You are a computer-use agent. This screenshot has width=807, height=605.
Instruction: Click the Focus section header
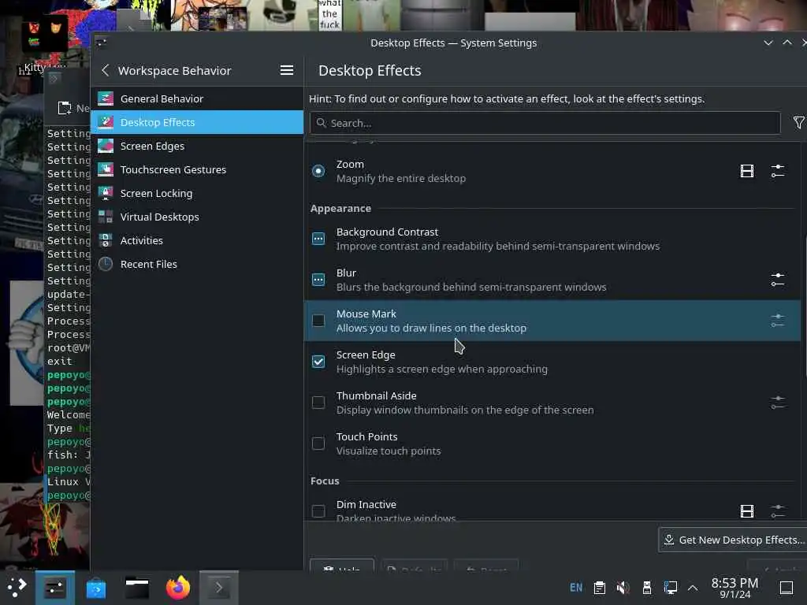[325, 481]
